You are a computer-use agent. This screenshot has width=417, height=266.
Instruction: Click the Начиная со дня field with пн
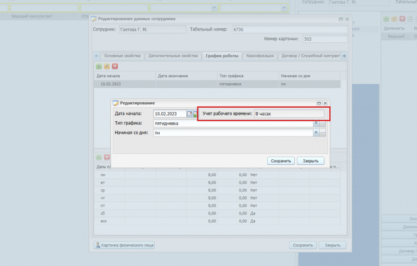[233, 133]
